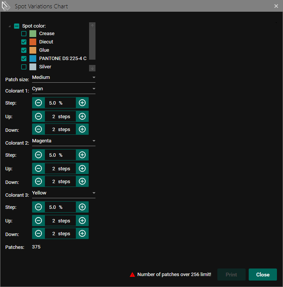The height and width of the screenshot is (287, 283).
Task: Collapse the Spot color tree node
Action: pyautogui.click(x=9, y=26)
